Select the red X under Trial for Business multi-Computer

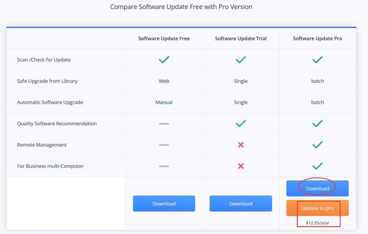click(x=241, y=166)
